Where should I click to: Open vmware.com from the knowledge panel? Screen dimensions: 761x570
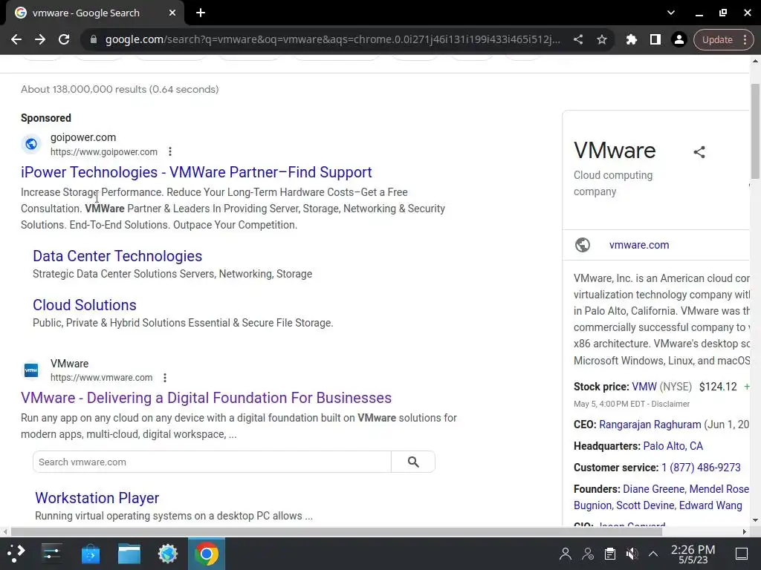[x=638, y=245]
